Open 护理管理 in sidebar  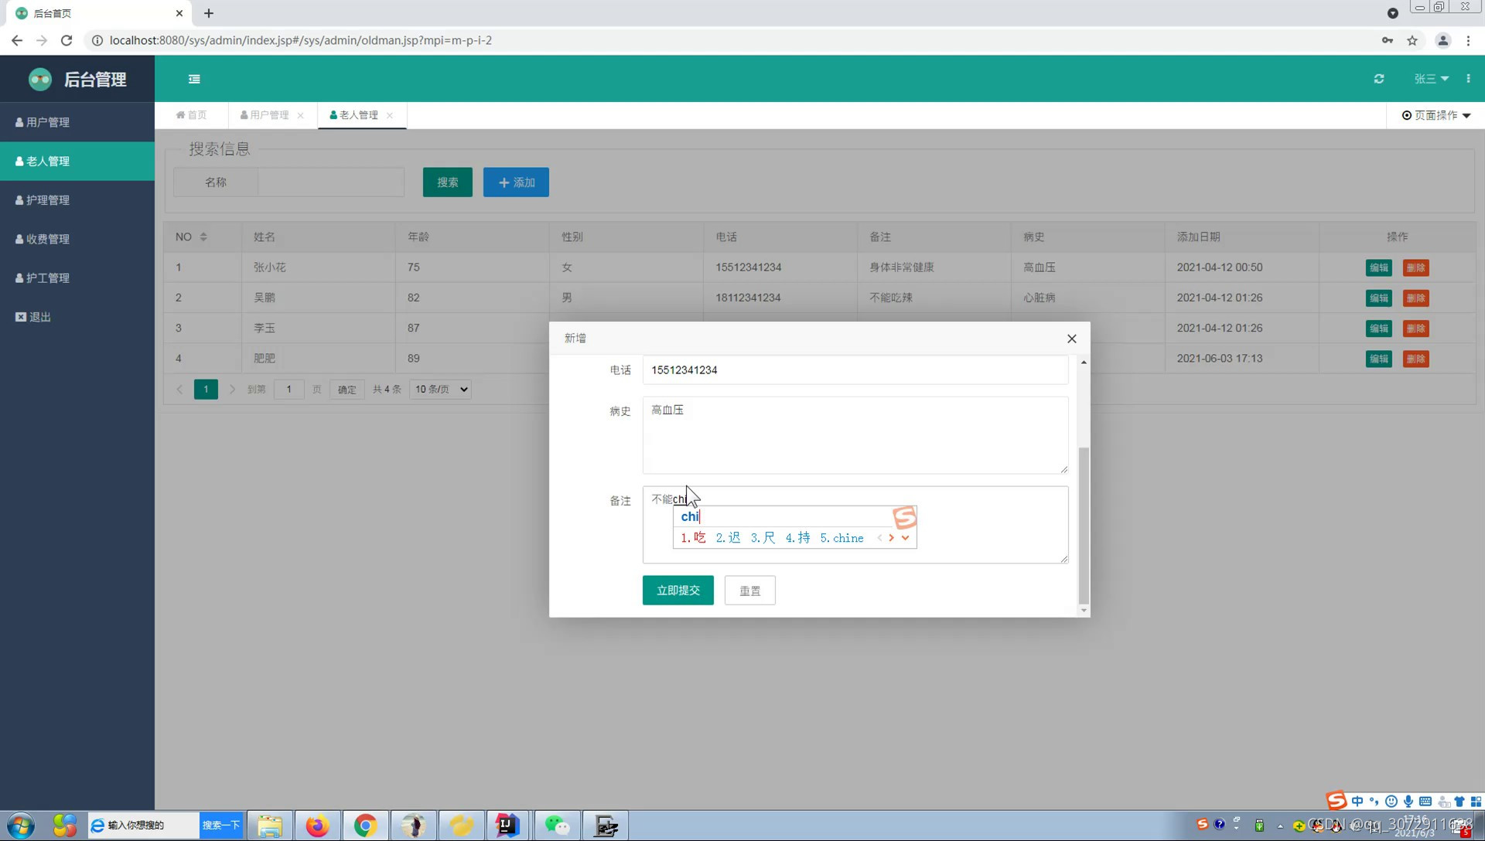pos(77,200)
